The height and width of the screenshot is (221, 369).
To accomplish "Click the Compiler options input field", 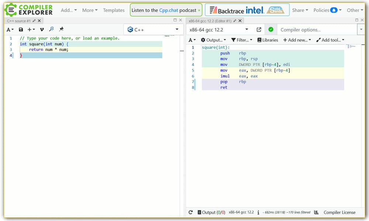I will (x=315, y=29).
